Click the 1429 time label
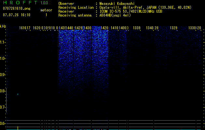 (x=79, y=28)
